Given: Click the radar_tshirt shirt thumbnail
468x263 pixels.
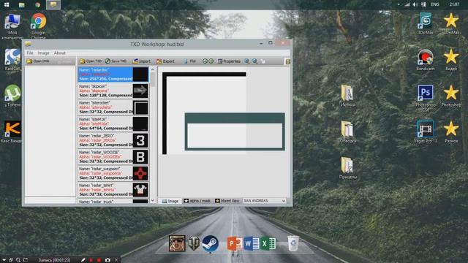Looking at the screenshot, I should [140, 190].
